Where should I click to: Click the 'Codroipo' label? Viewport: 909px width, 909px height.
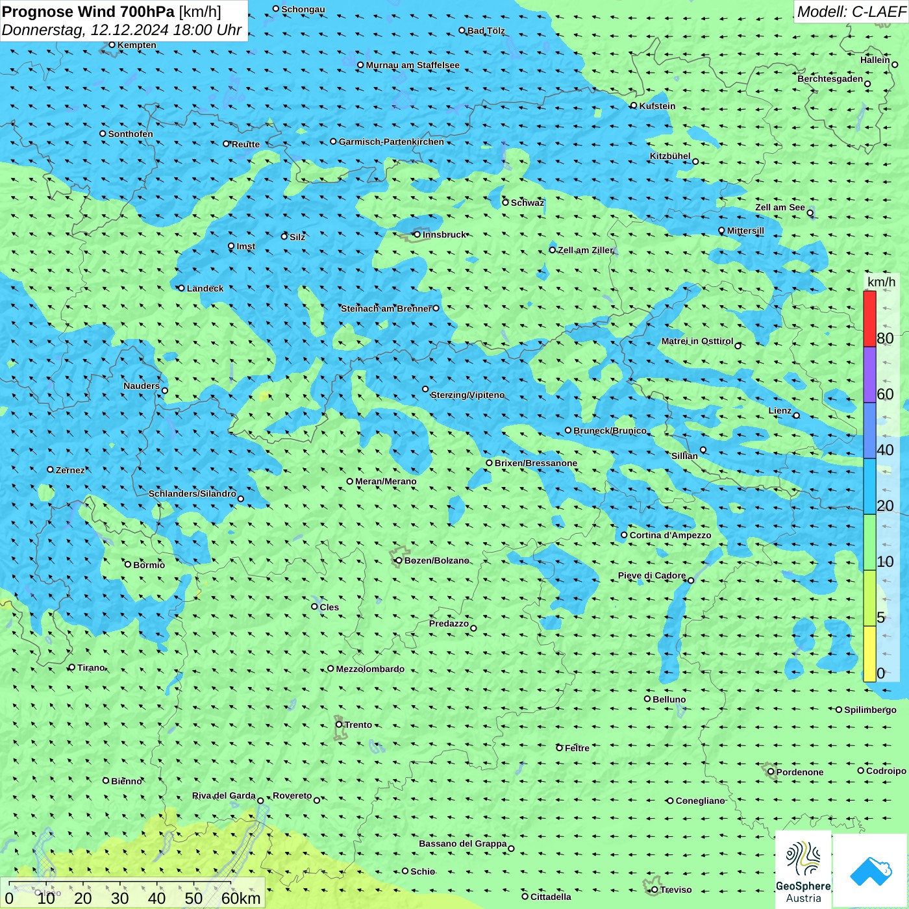point(886,771)
